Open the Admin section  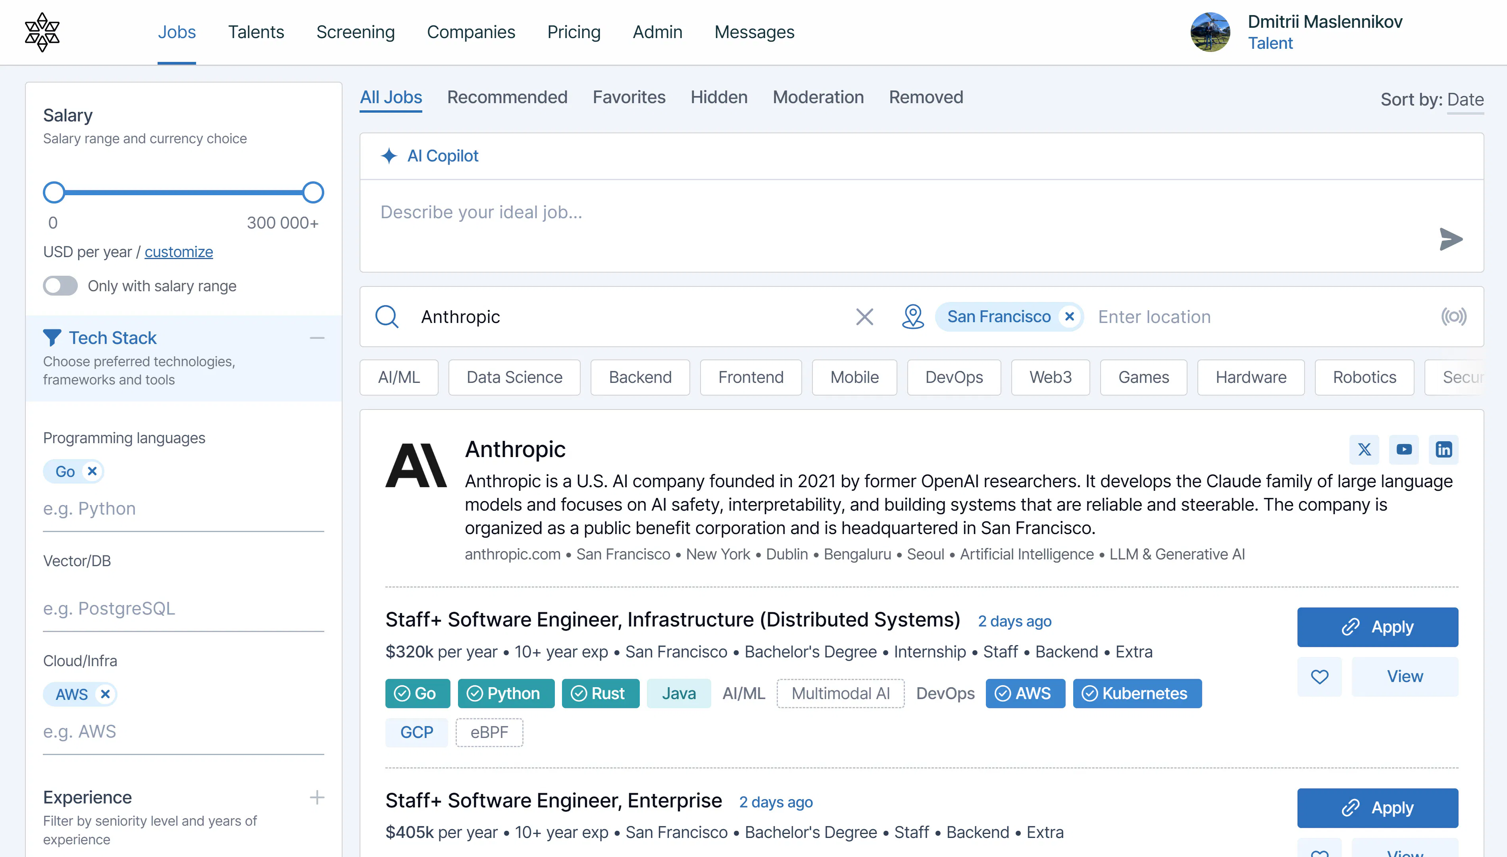[x=658, y=32]
